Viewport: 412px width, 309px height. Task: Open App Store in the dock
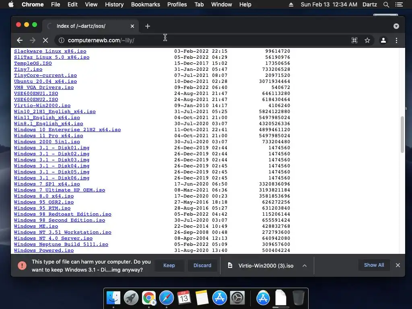click(220, 298)
